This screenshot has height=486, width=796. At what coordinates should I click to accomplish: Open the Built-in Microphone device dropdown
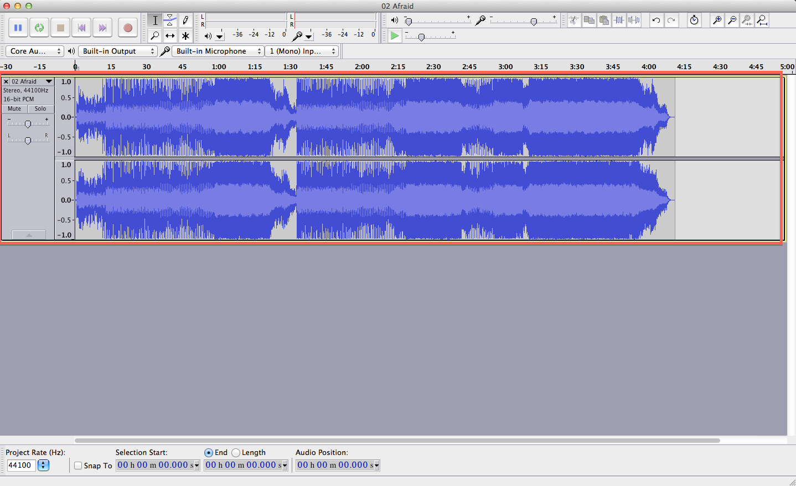[x=218, y=51]
